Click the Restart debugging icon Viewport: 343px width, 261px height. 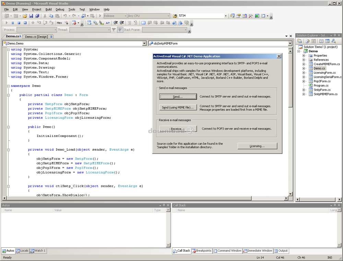(25, 23)
